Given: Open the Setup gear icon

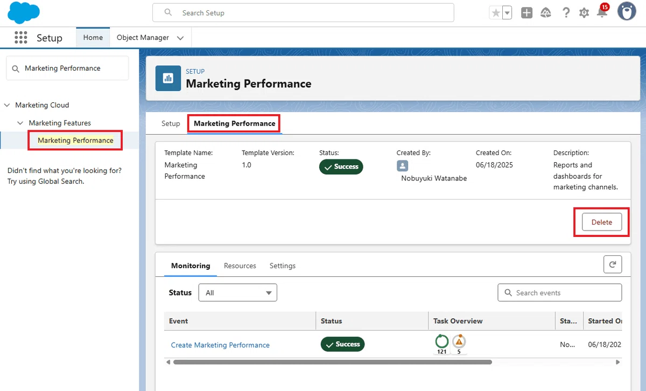Looking at the screenshot, I should click(584, 13).
